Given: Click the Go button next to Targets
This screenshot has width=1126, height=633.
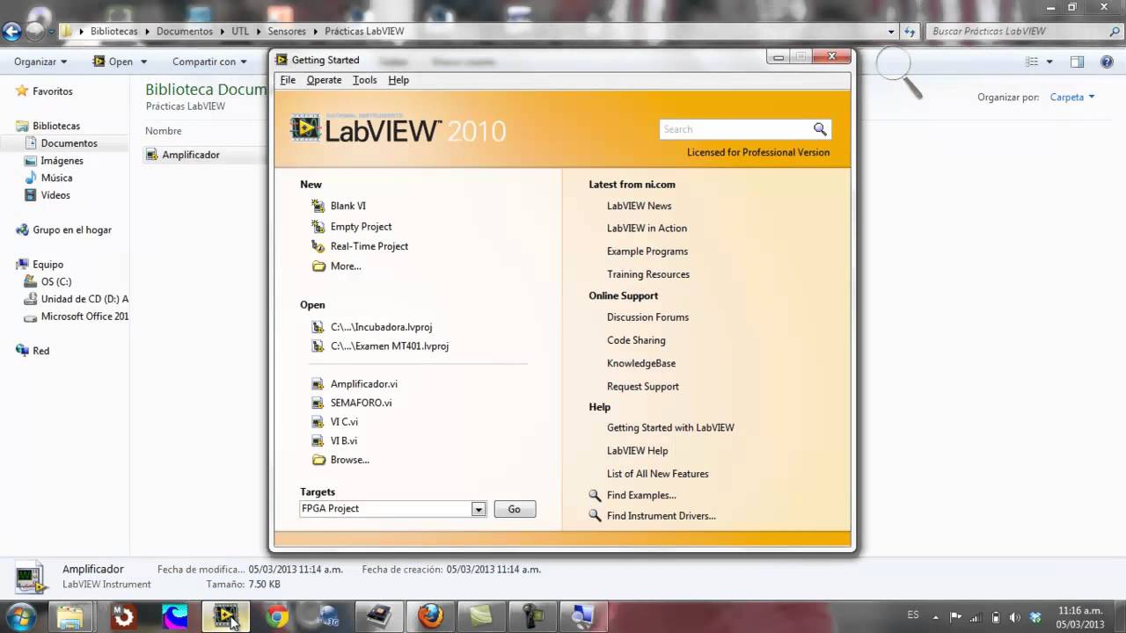Looking at the screenshot, I should [515, 509].
